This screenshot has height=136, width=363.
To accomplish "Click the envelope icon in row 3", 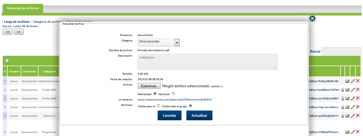I will click(347, 98).
